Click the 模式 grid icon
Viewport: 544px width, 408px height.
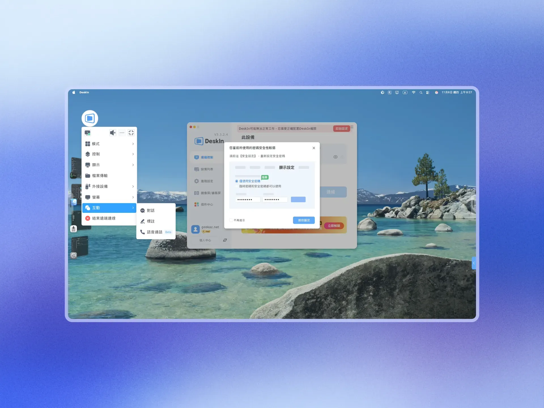pos(88,144)
